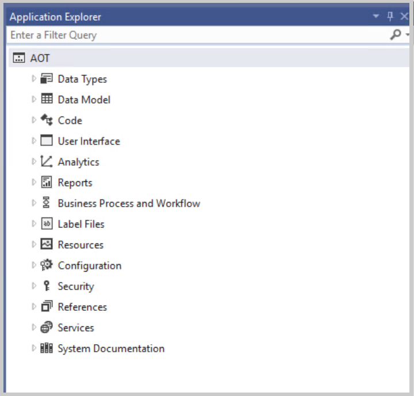Pin the Application Explorer panel

(390, 16)
